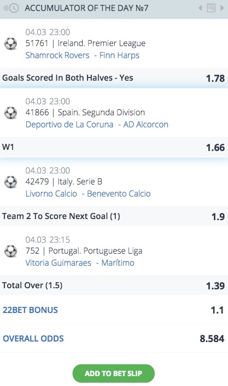Viewport: 228px width, 386px height.
Task: Open Livorno Calcio - Benevento Calcio link
Action: 88,194
